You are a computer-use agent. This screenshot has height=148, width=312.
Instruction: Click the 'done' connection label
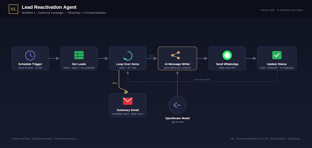115,83
